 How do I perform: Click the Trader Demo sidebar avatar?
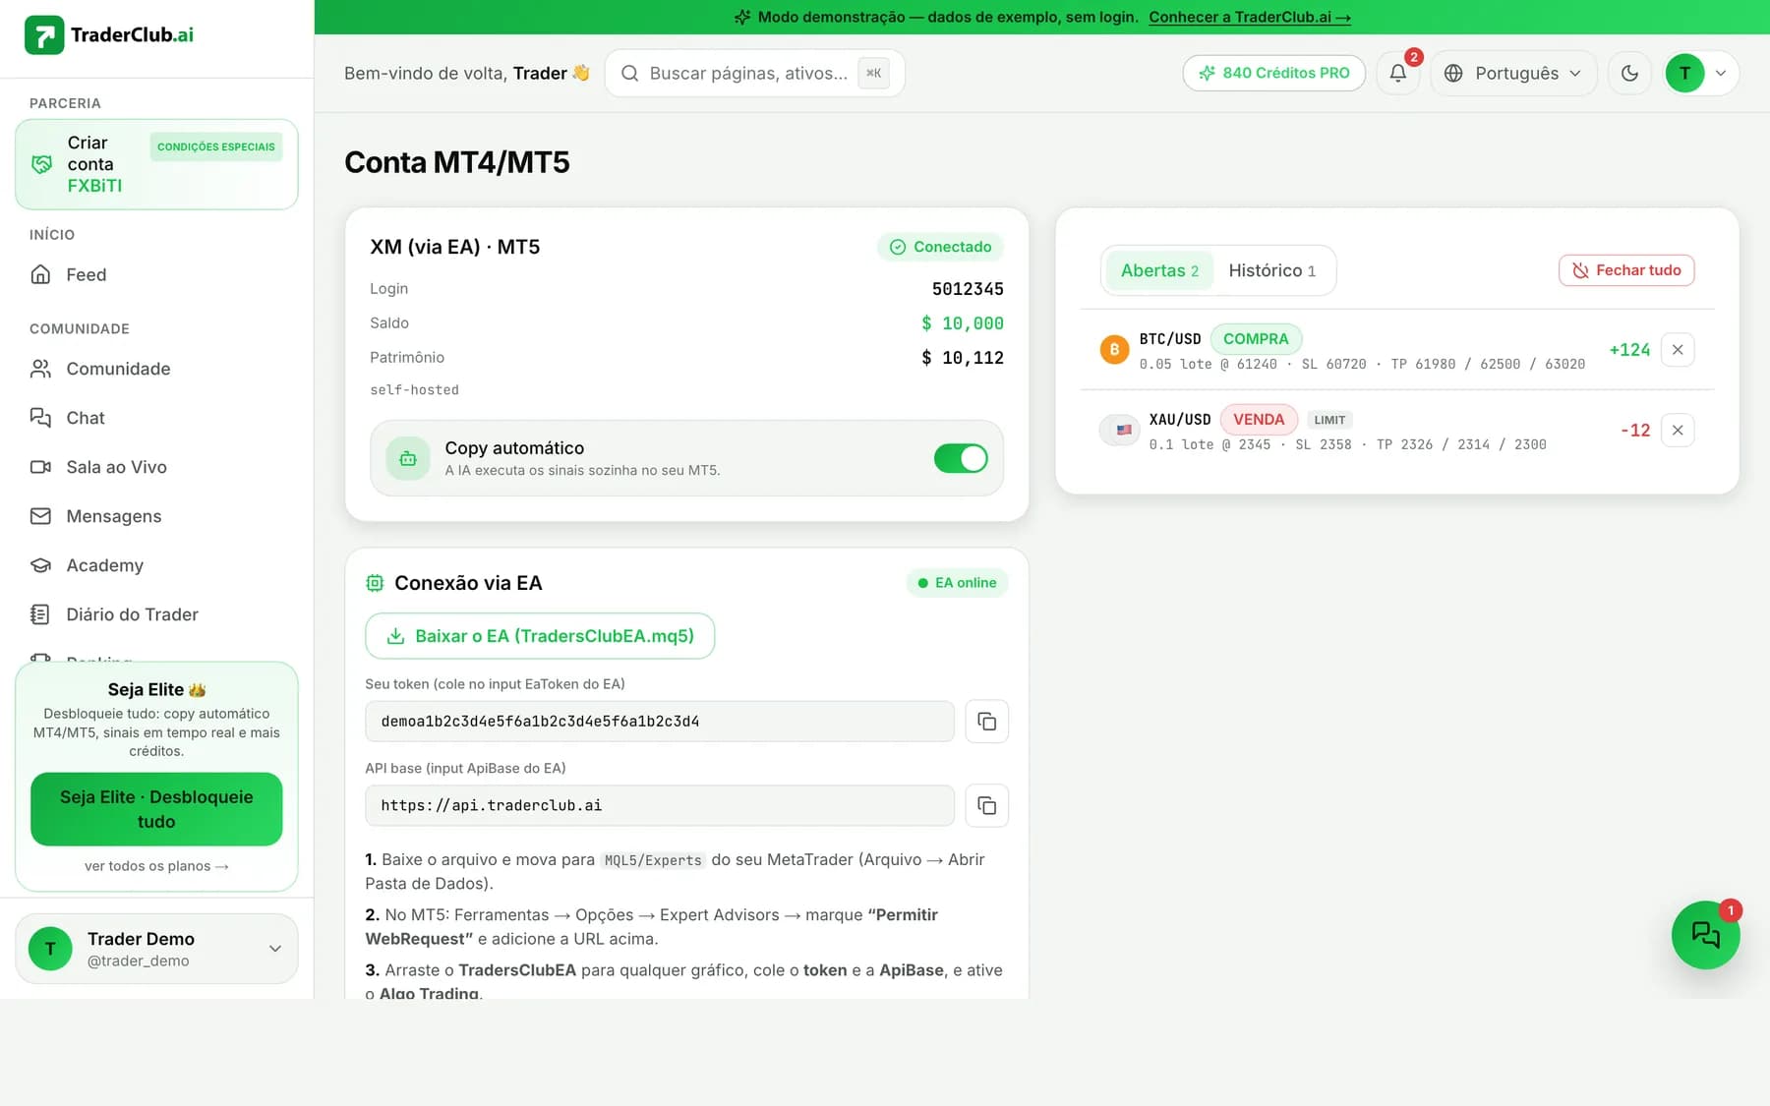(x=50, y=949)
